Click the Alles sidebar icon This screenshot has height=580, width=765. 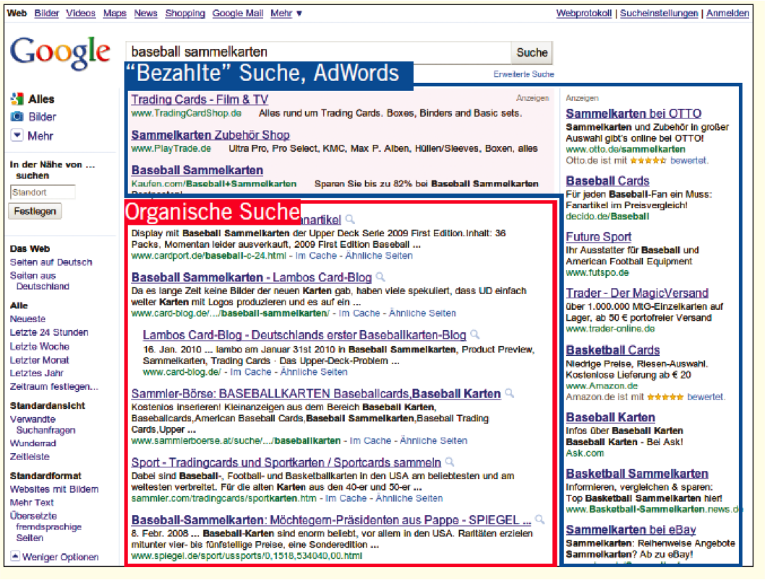pos(17,99)
